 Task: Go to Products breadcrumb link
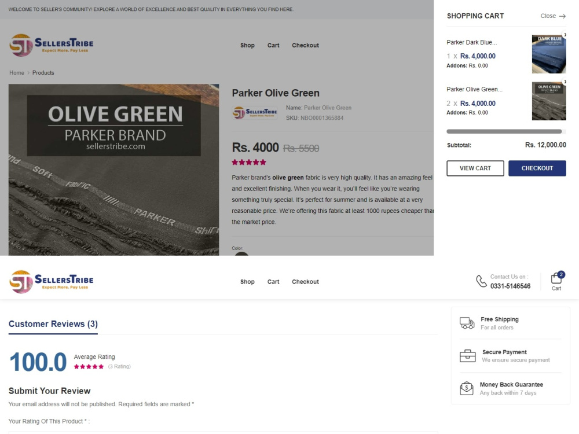pos(43,73)
